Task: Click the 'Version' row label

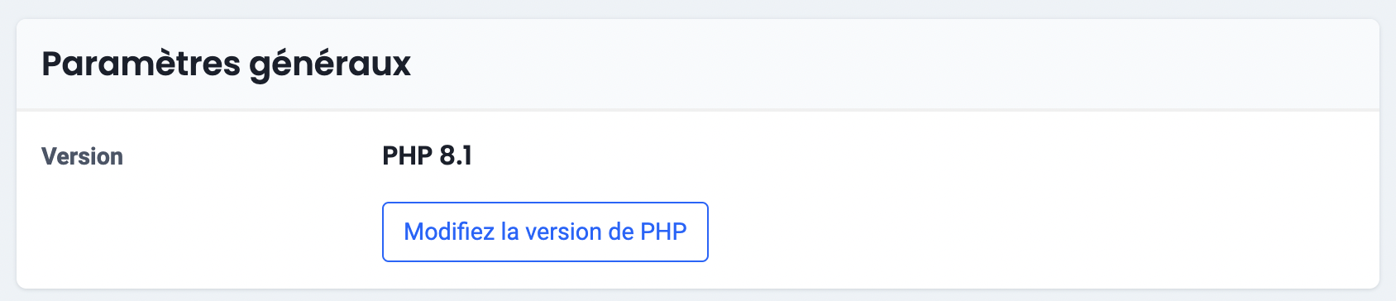Action: coord(82,156)
